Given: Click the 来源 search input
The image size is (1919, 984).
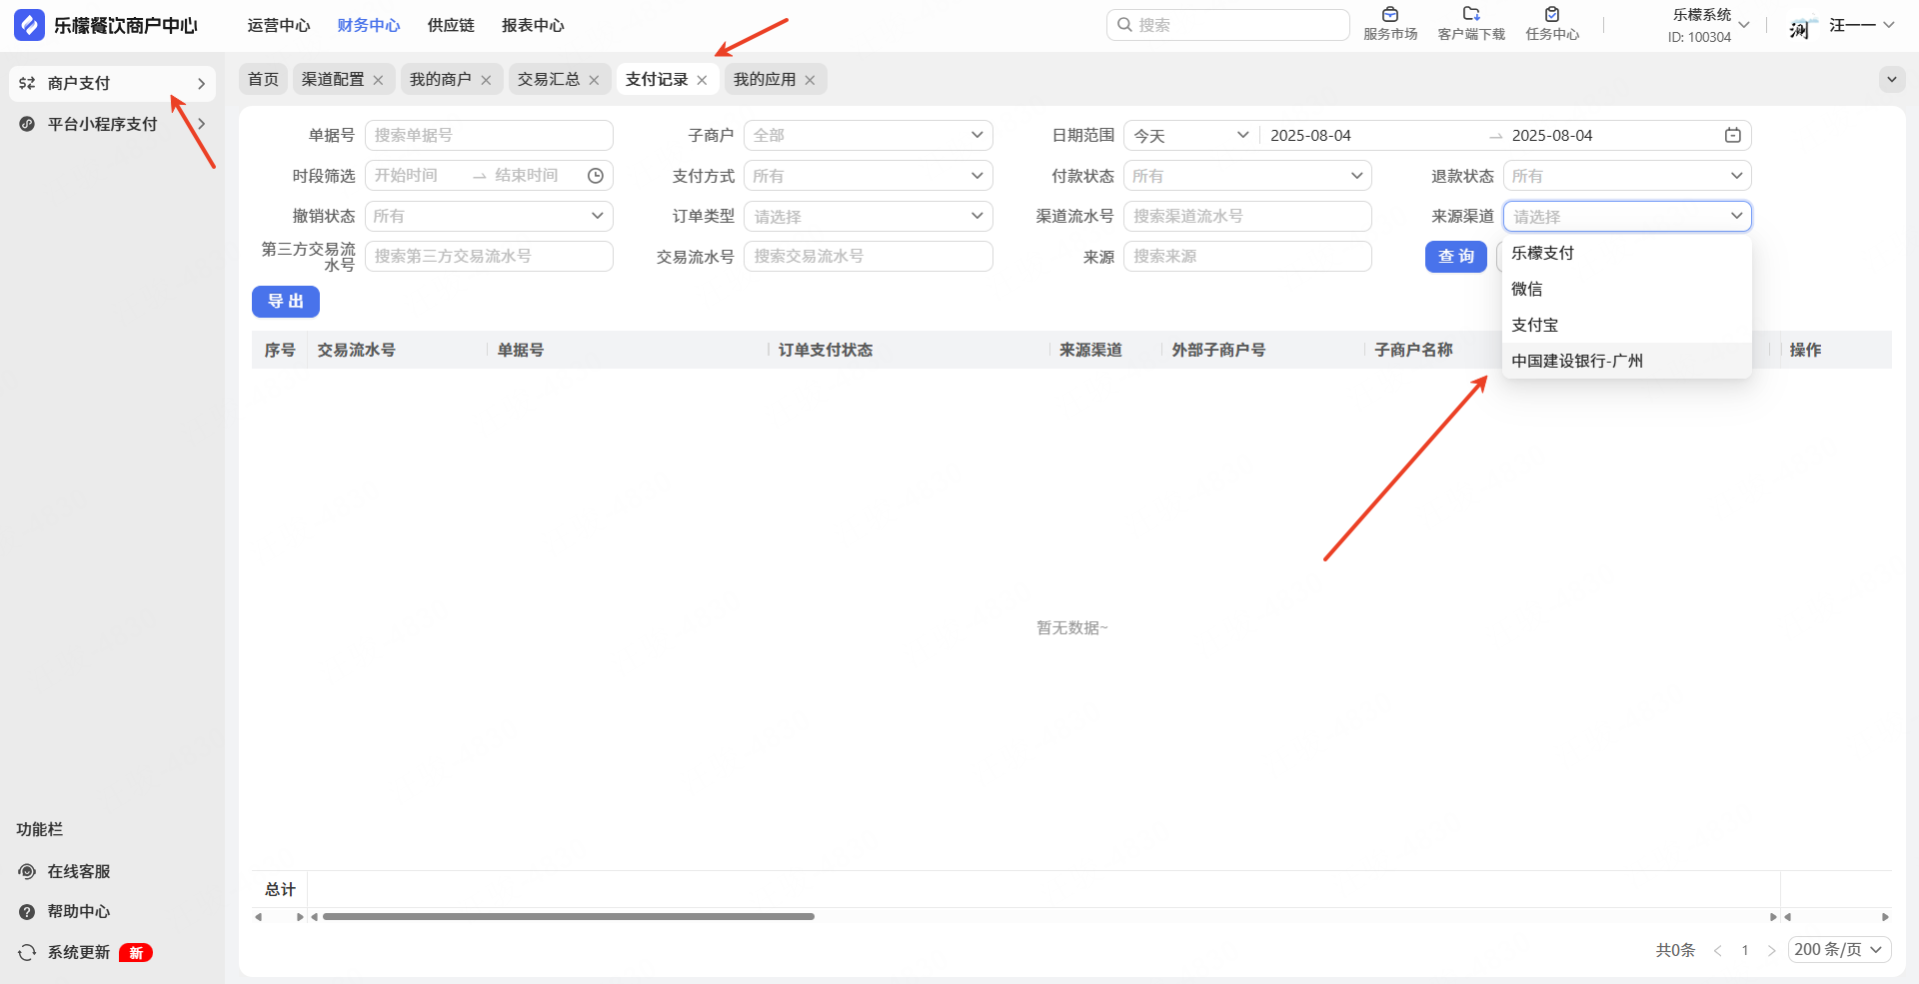Looking at the screenshot, I should [1247, 256].
